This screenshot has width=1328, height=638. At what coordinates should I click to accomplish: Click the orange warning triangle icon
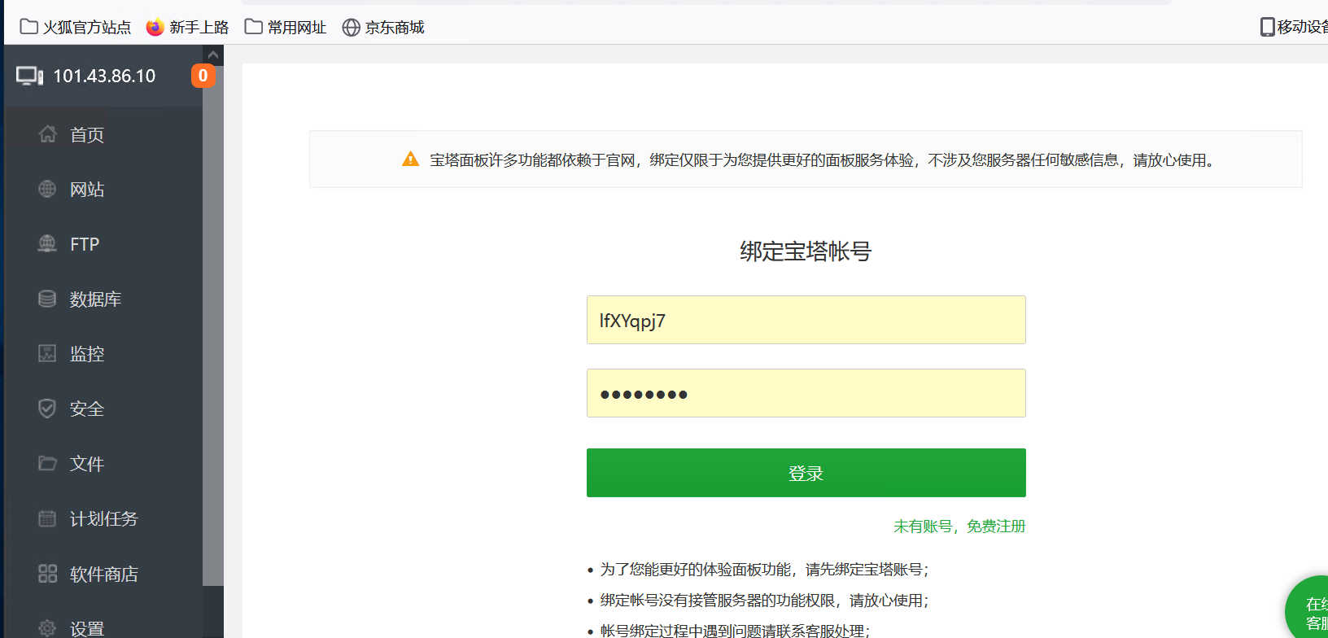coord(411,159)
